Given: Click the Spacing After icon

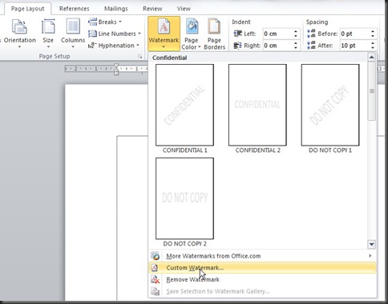Looking at the screenshot, I should pyautogui.click(x=311, y=46).
